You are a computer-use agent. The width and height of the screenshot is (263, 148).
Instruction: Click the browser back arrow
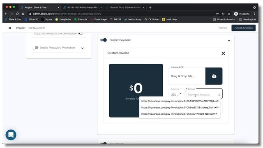click(6, 14)
